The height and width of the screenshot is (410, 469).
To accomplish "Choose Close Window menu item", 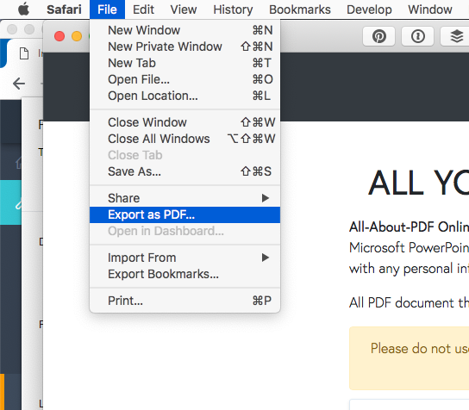I will pyautogui.click(x=184, y=122).
